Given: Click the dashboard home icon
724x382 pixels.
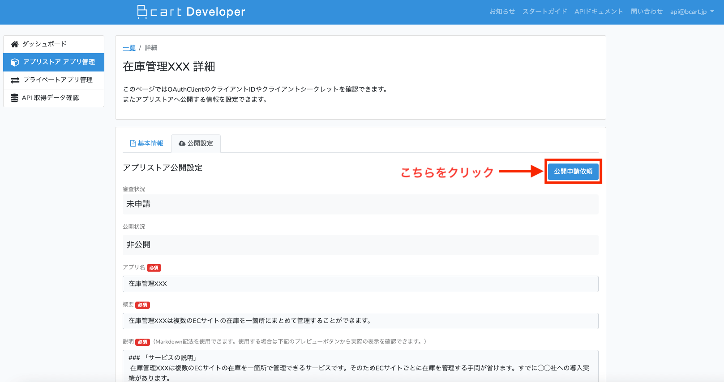Looking at the screenshot, I should (x=15, y=44).
